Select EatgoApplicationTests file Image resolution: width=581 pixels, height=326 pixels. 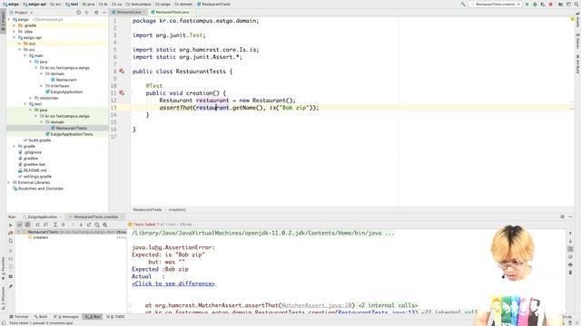pos(69,134)
